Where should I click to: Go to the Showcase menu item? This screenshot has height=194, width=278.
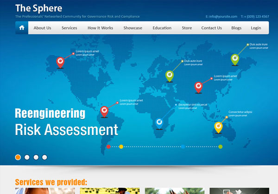click(133, 28)
